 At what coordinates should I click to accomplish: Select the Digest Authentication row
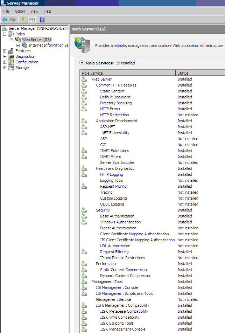click(x=153, y=228)
